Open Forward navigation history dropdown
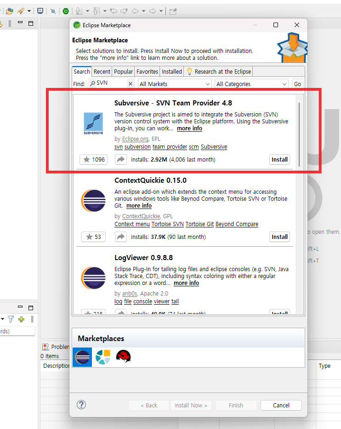The width and height of the screenshot is (341, 429). click(161, 11)
